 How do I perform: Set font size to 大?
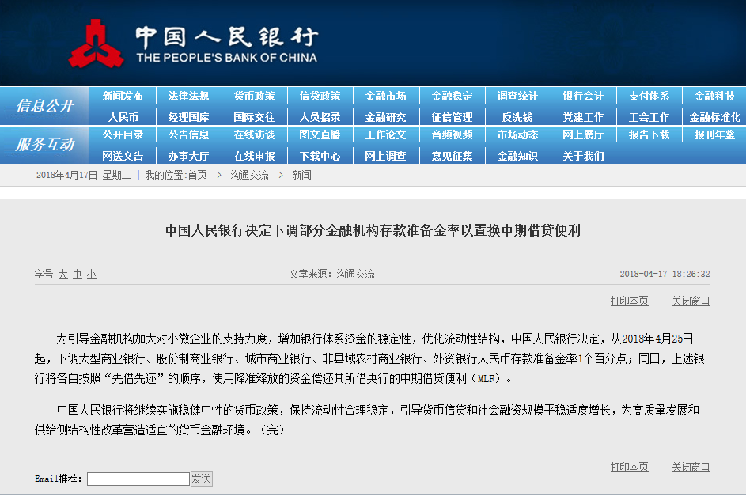[x=62, y=275]
